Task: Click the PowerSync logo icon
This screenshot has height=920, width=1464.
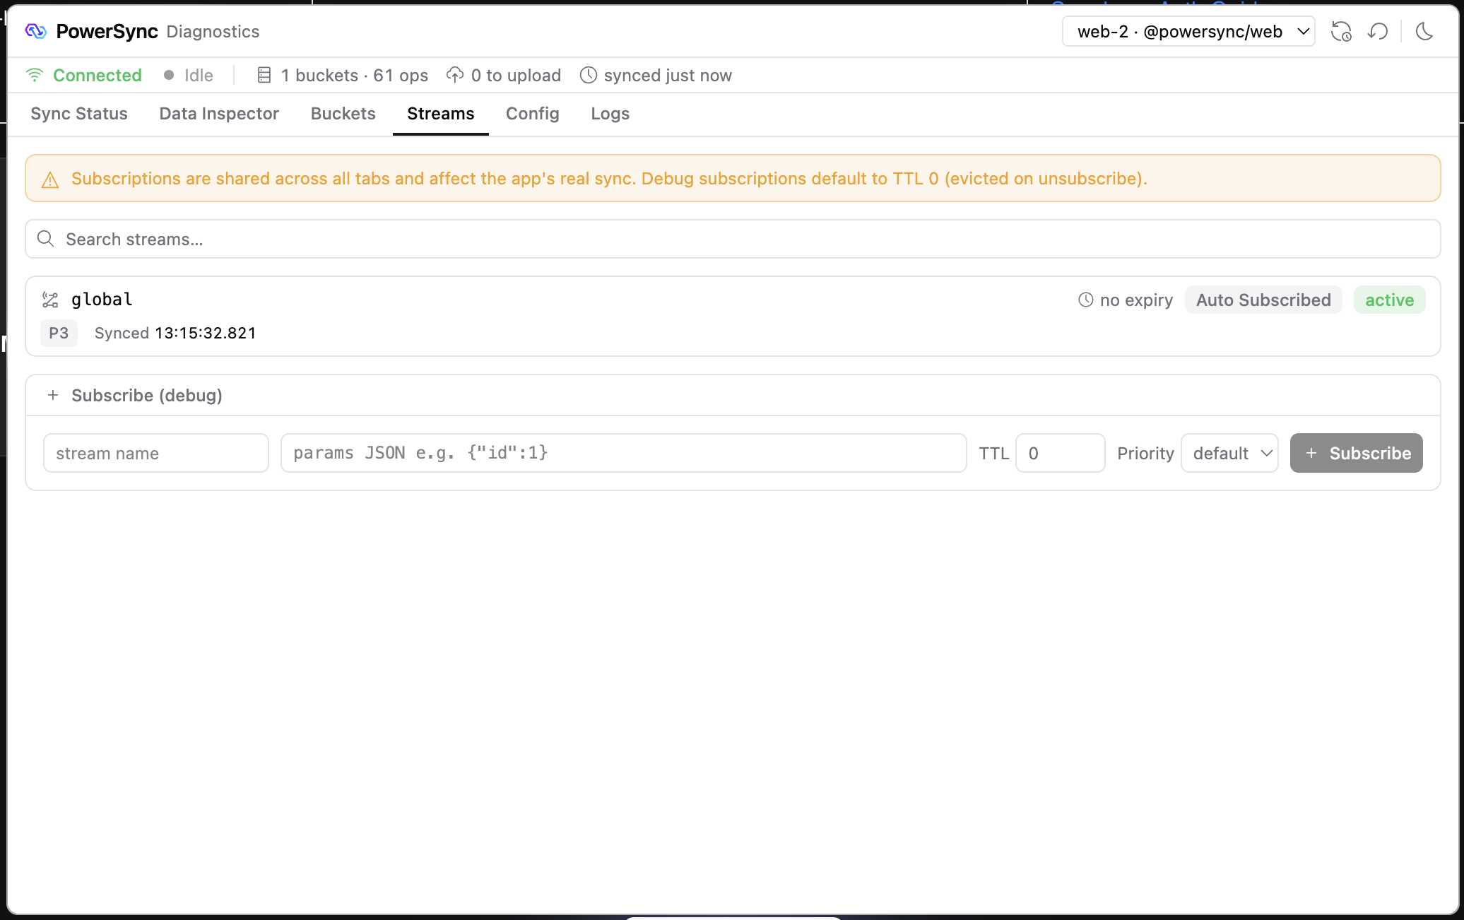Action: (x=36, y=31)
